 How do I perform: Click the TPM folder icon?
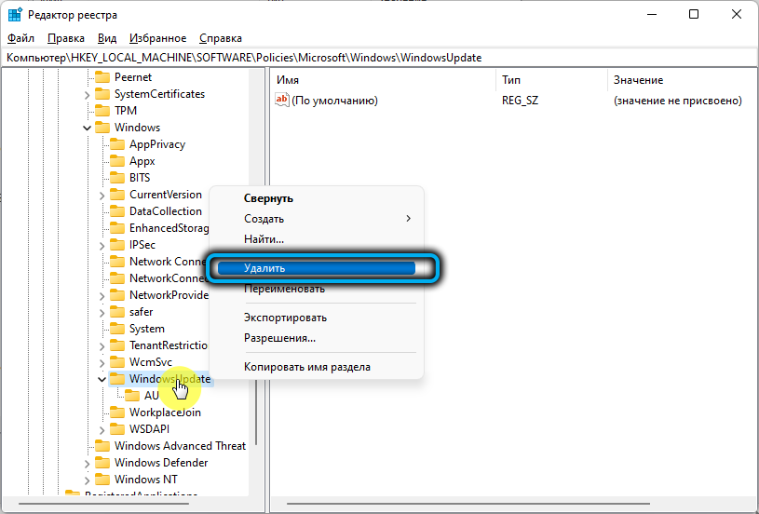[102, 111]
